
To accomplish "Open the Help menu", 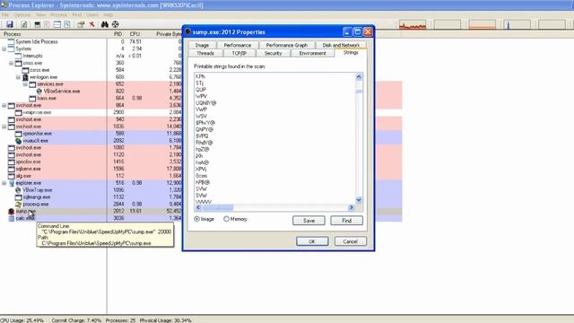I will (x=108, y=15).
